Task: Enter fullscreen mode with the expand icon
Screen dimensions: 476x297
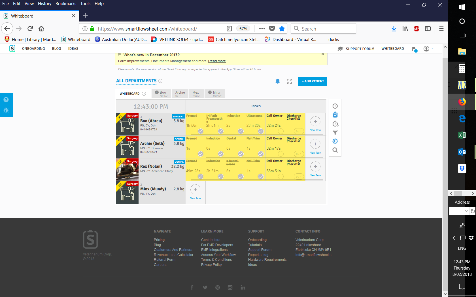Action: (x=289, y=81)
